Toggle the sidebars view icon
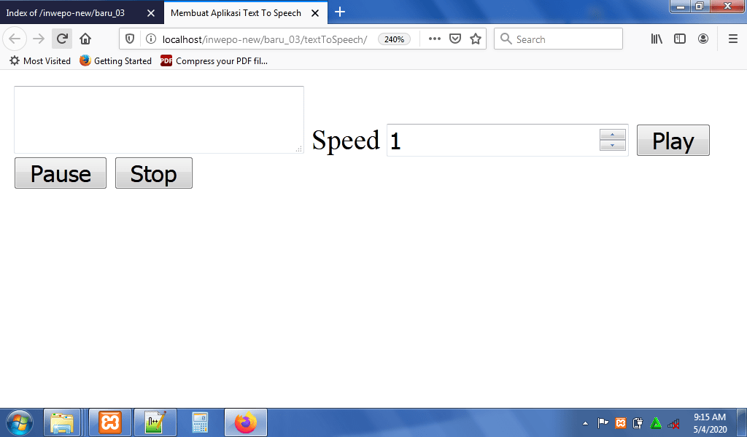 680,39
